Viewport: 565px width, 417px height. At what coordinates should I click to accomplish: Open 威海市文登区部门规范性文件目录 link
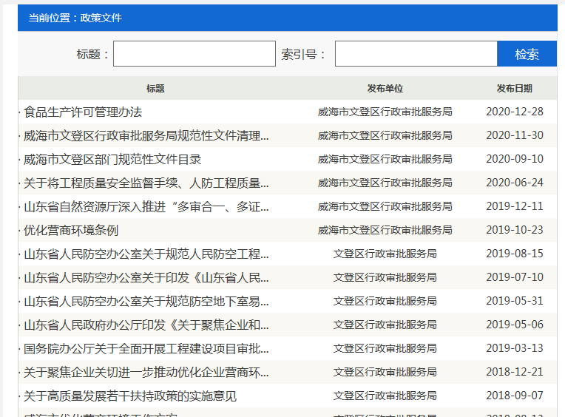coord(112,159)
